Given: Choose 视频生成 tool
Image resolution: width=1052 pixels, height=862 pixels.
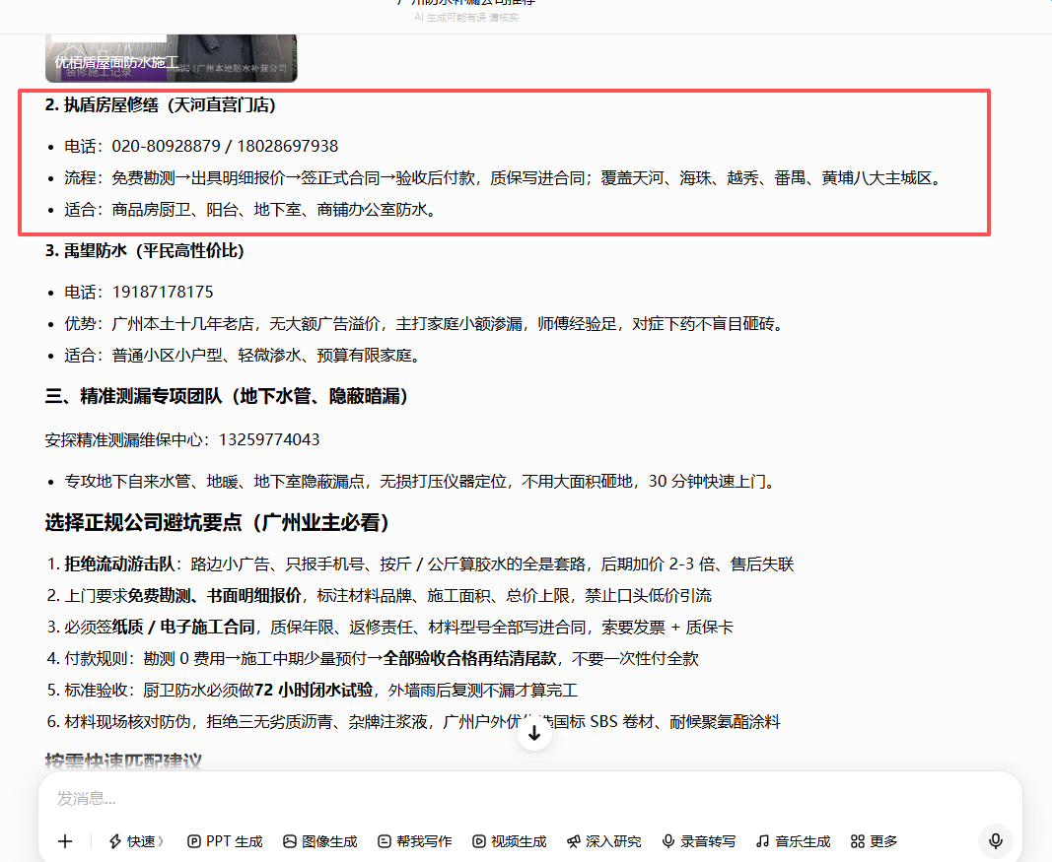Looking at the screenshot, I should (509, 841).
